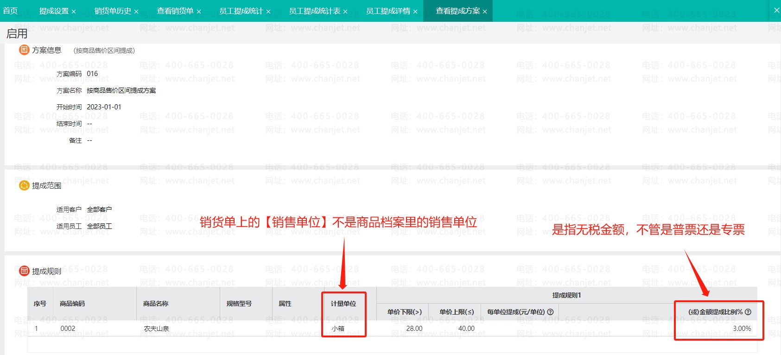This screenshot has height=355, width=781.
Task: Close the 查看销货单 tab
Action: click(x=199, y=12)
